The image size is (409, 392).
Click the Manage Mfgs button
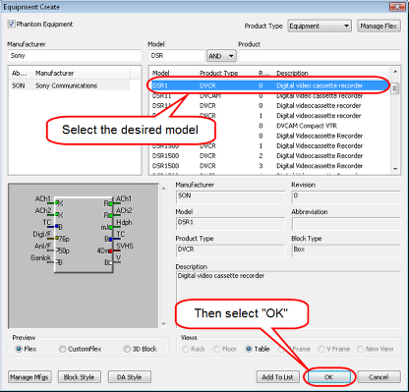pyautogui.click(x=29, y=377)
